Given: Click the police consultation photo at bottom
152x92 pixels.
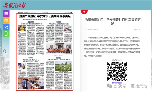Looking at the screenshot, I should [31, 83].
